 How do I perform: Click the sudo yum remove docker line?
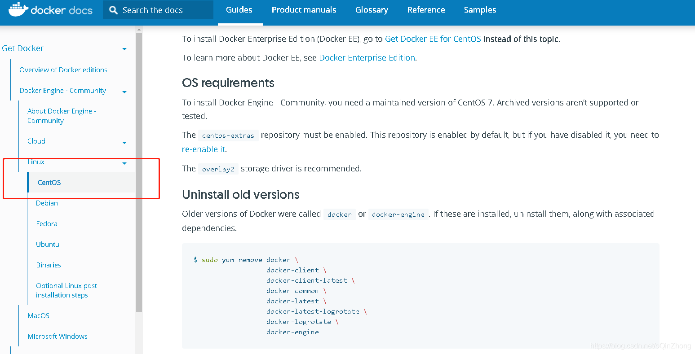[246, 260]
